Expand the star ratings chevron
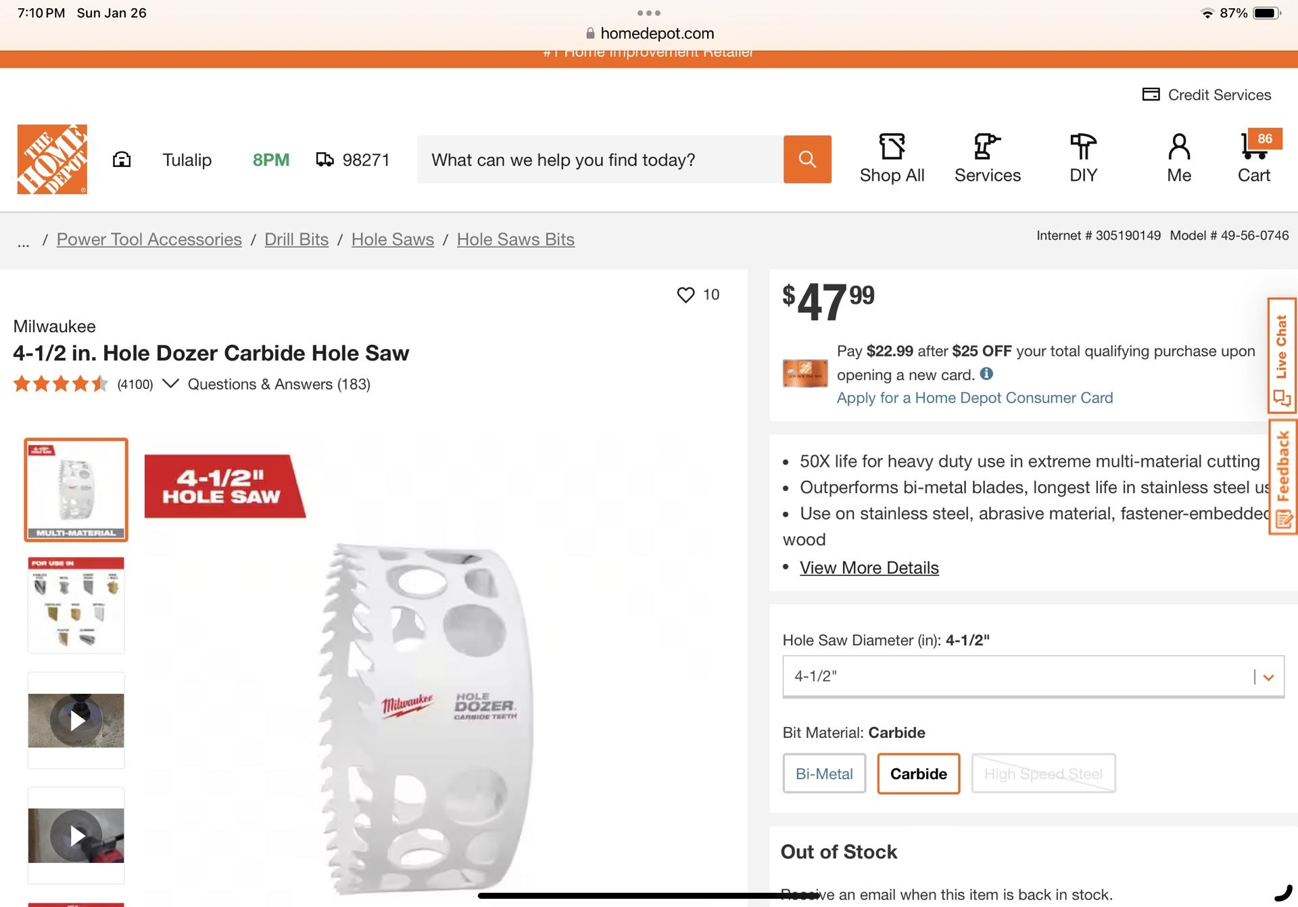 coord(170,384)
